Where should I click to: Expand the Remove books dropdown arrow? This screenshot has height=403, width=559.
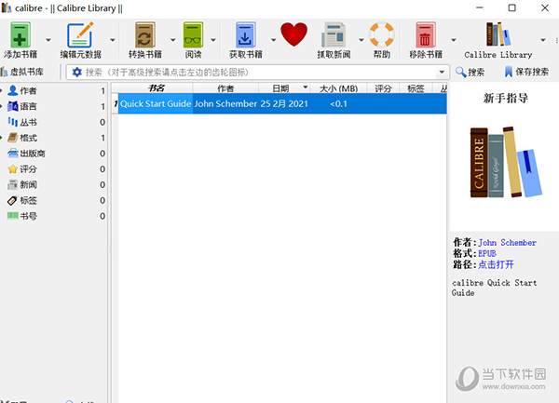454,40
